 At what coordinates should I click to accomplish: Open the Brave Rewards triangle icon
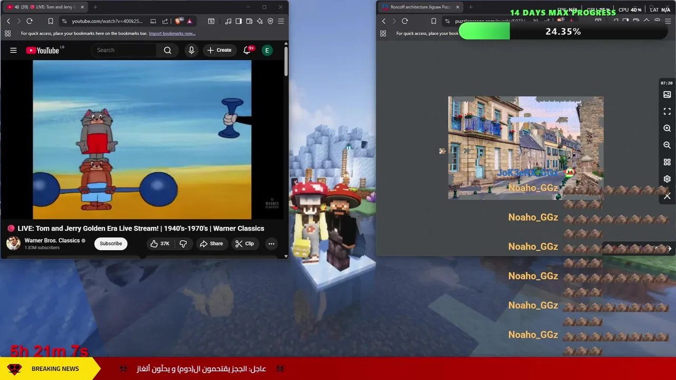point(189,21)
